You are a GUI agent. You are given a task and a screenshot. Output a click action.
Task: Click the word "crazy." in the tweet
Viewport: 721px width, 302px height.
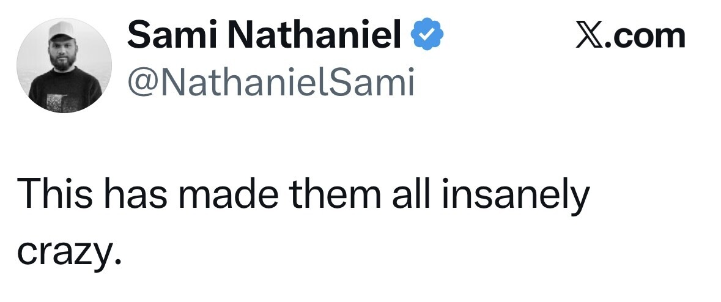click(x=67, y=251)
